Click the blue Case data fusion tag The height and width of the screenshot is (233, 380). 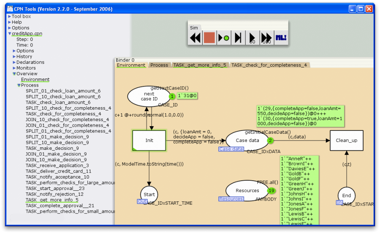click(231, 149)
